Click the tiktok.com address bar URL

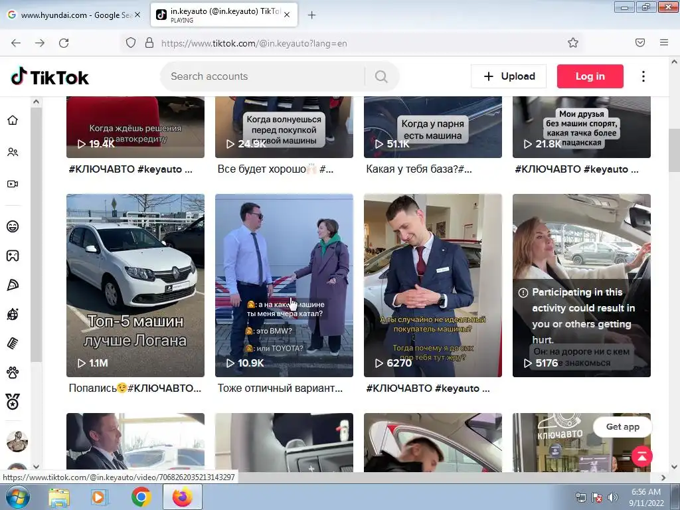(254, 43)
